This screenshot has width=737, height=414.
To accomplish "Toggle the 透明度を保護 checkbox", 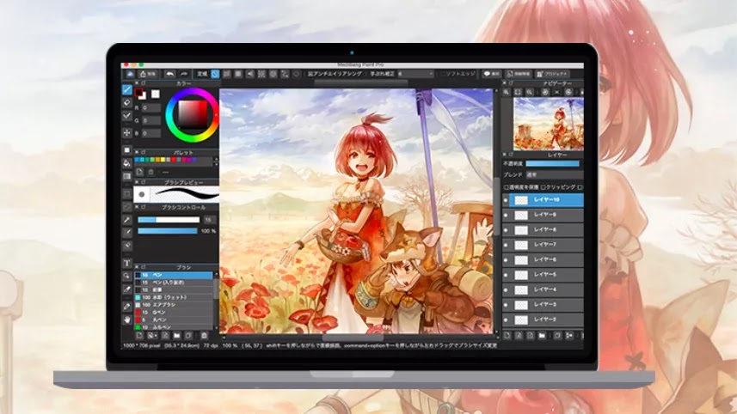I will pos(507,187).
